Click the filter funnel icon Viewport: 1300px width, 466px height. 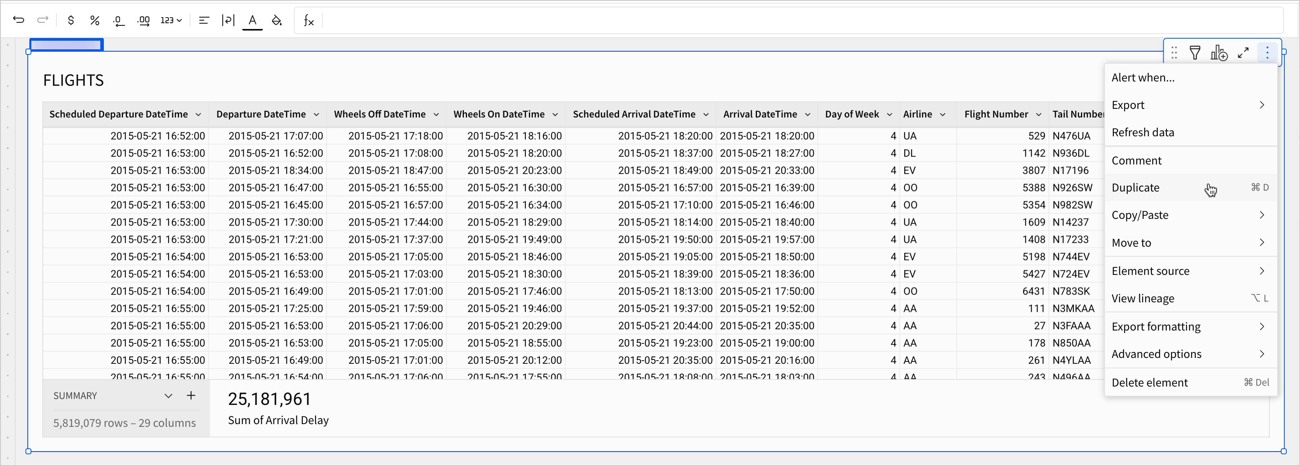coord(1195,52)
